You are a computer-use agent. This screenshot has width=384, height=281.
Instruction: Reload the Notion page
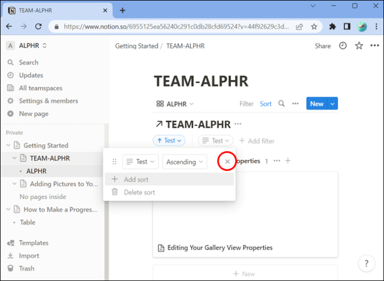(38, 27)
